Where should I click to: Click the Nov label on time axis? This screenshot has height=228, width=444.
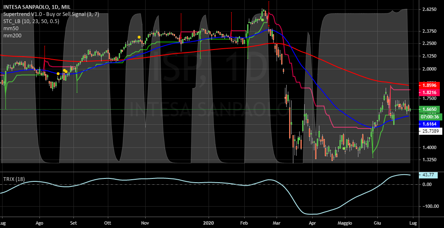(x=145, y=223)
